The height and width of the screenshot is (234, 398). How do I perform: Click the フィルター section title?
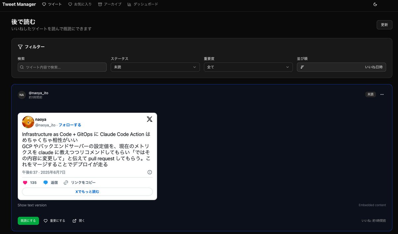click(x=35, y=47)
